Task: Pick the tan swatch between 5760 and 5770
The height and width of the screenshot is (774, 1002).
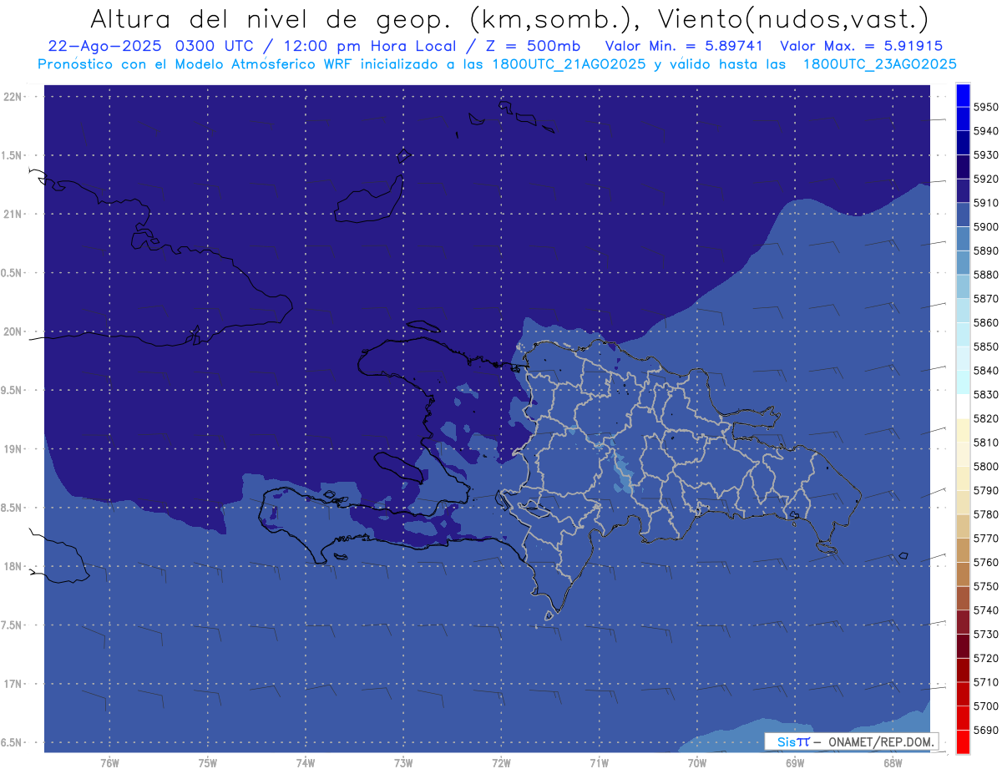Action: coord(962,551)
